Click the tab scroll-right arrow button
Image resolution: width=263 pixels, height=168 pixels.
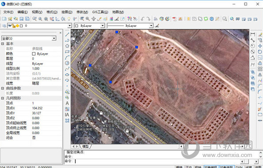coord(77,146)
